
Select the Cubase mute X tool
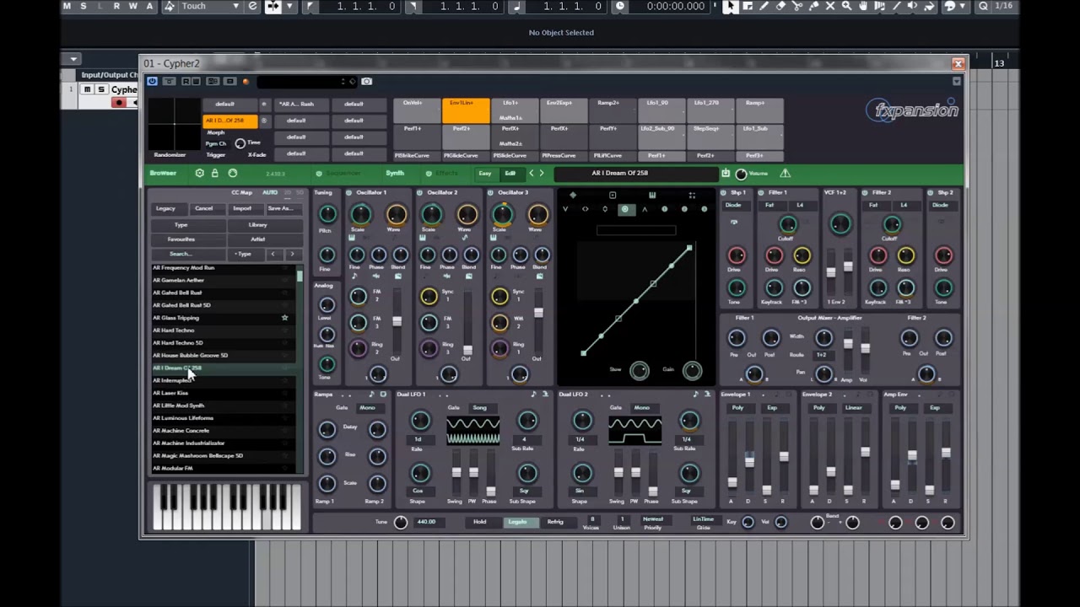(x=830, y=6)
